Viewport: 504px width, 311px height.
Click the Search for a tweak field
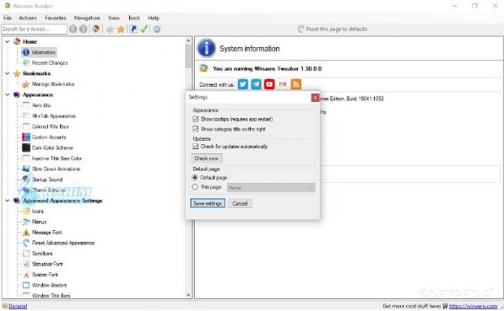34,29
